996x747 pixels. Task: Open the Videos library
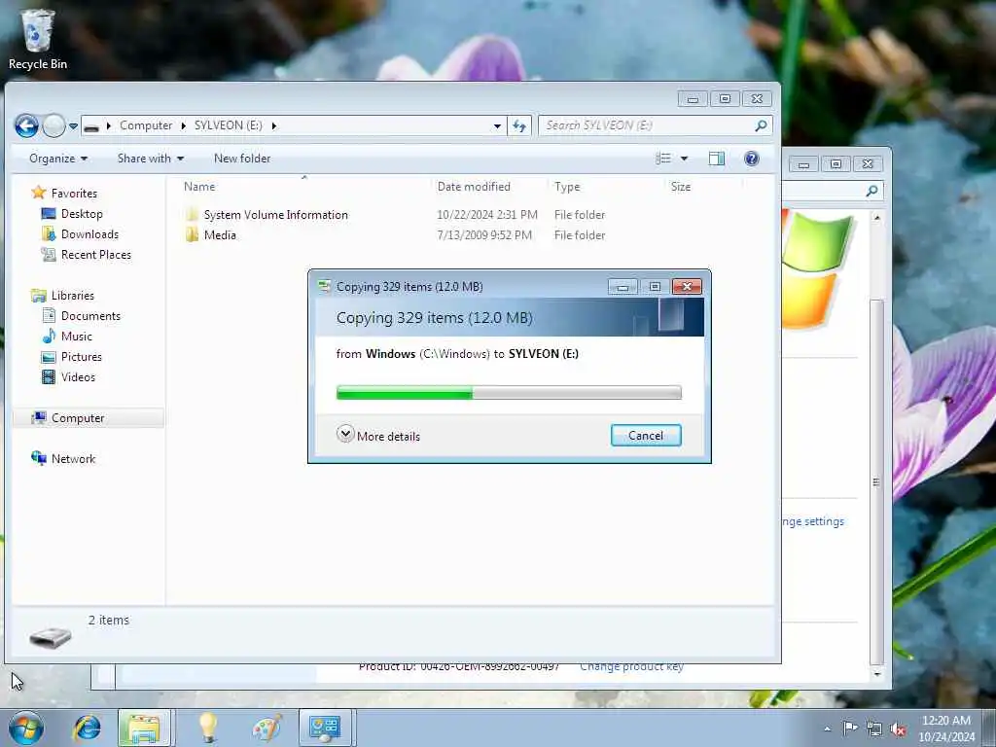click(x=78, y=376)
